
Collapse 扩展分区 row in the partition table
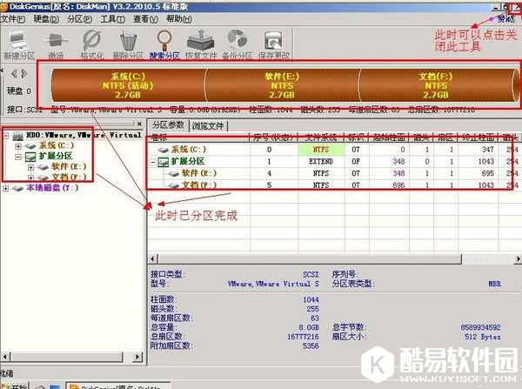click(154, 161)
